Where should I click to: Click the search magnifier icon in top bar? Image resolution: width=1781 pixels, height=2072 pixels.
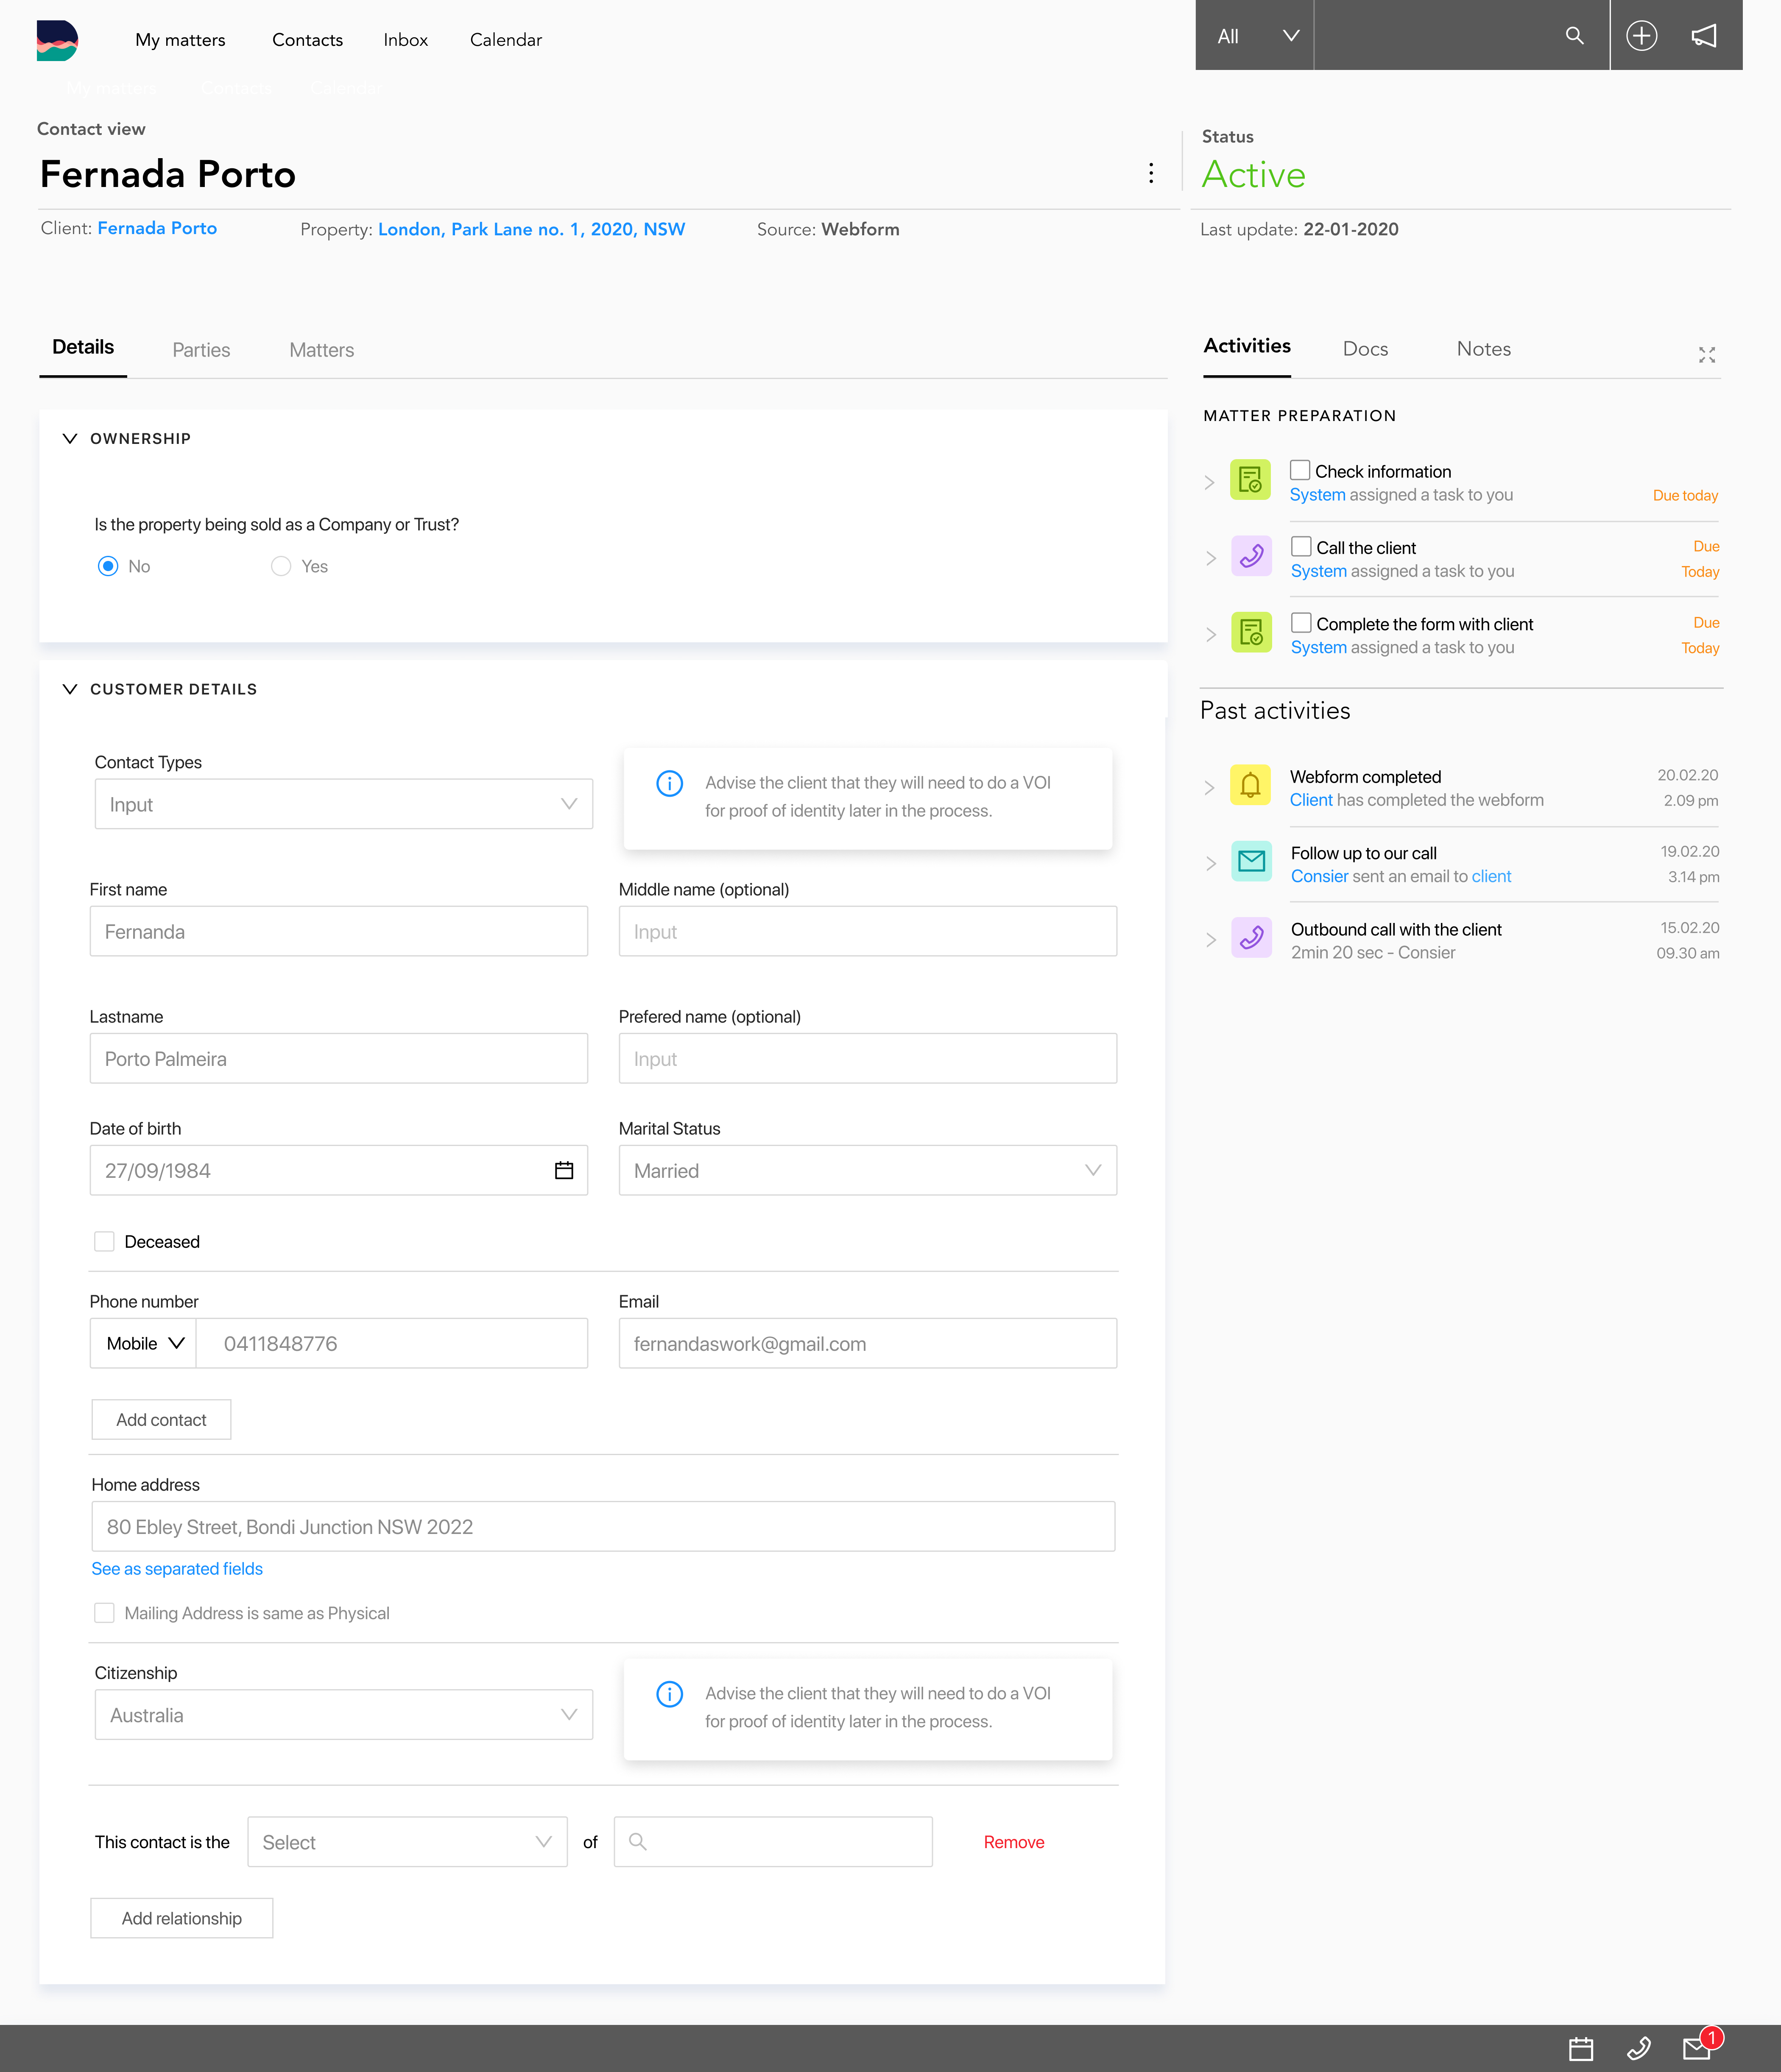pos(1574,36)
